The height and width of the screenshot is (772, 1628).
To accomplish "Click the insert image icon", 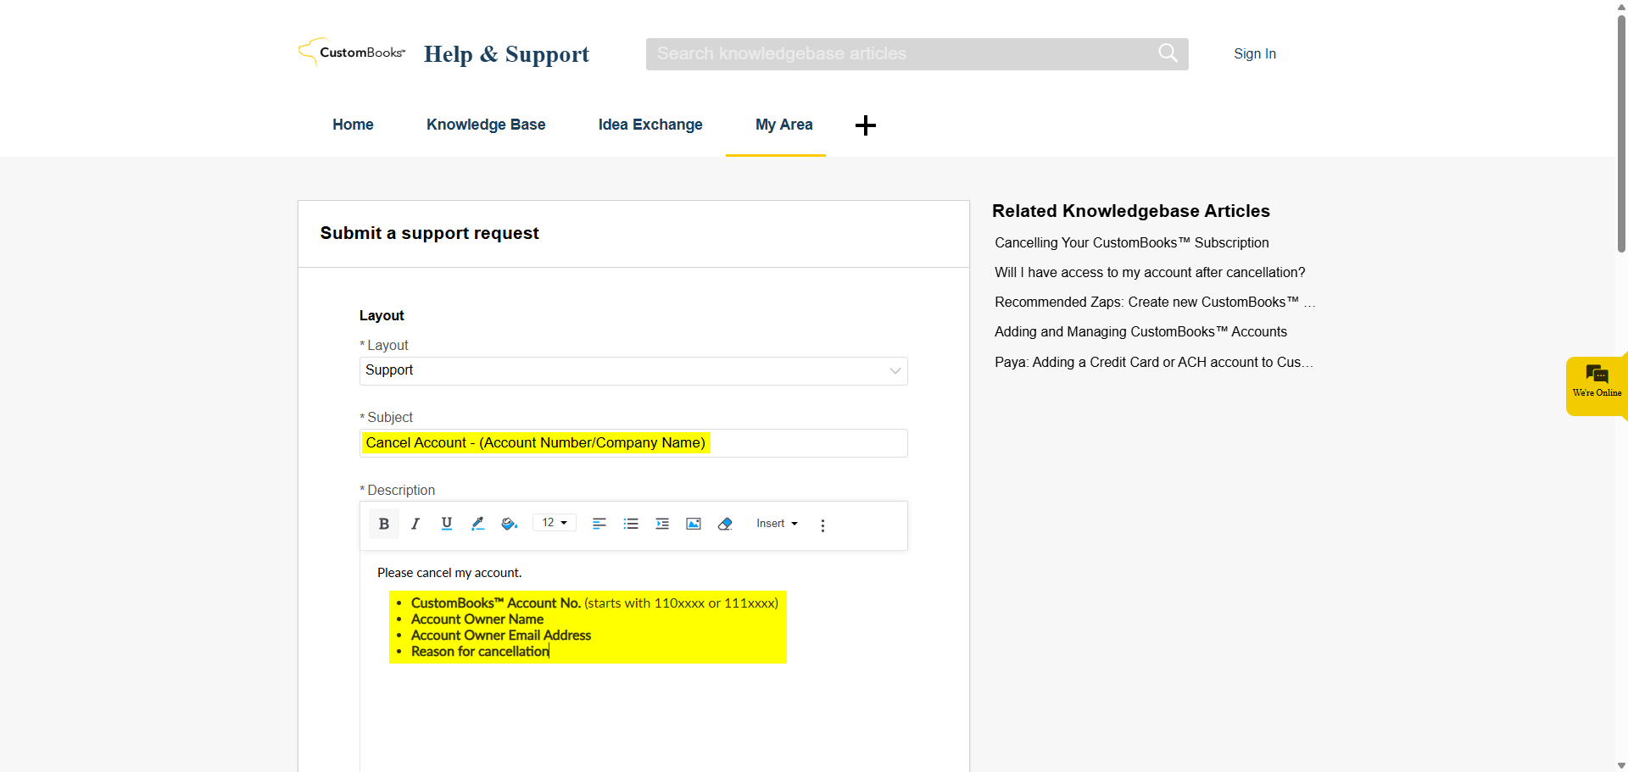I will 694,524.
